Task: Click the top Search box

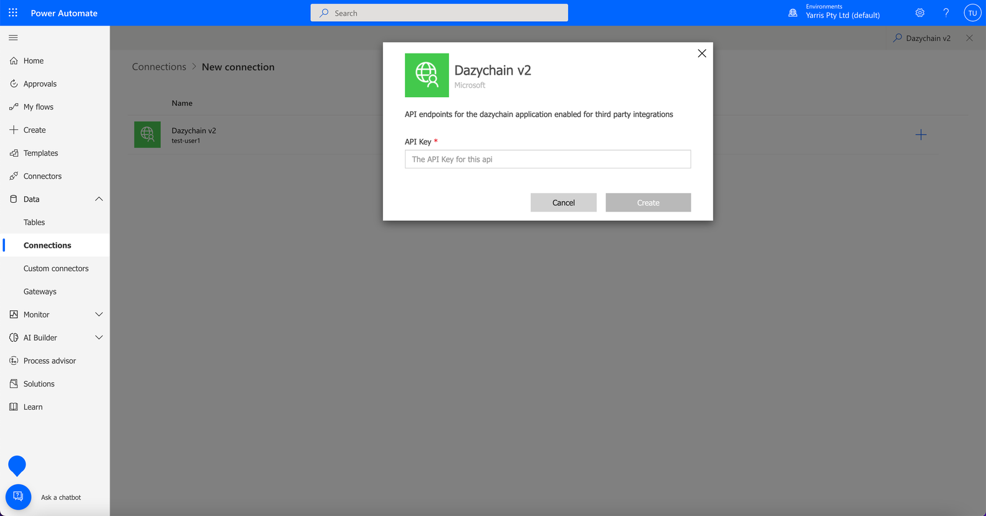Action: point(439,12)
